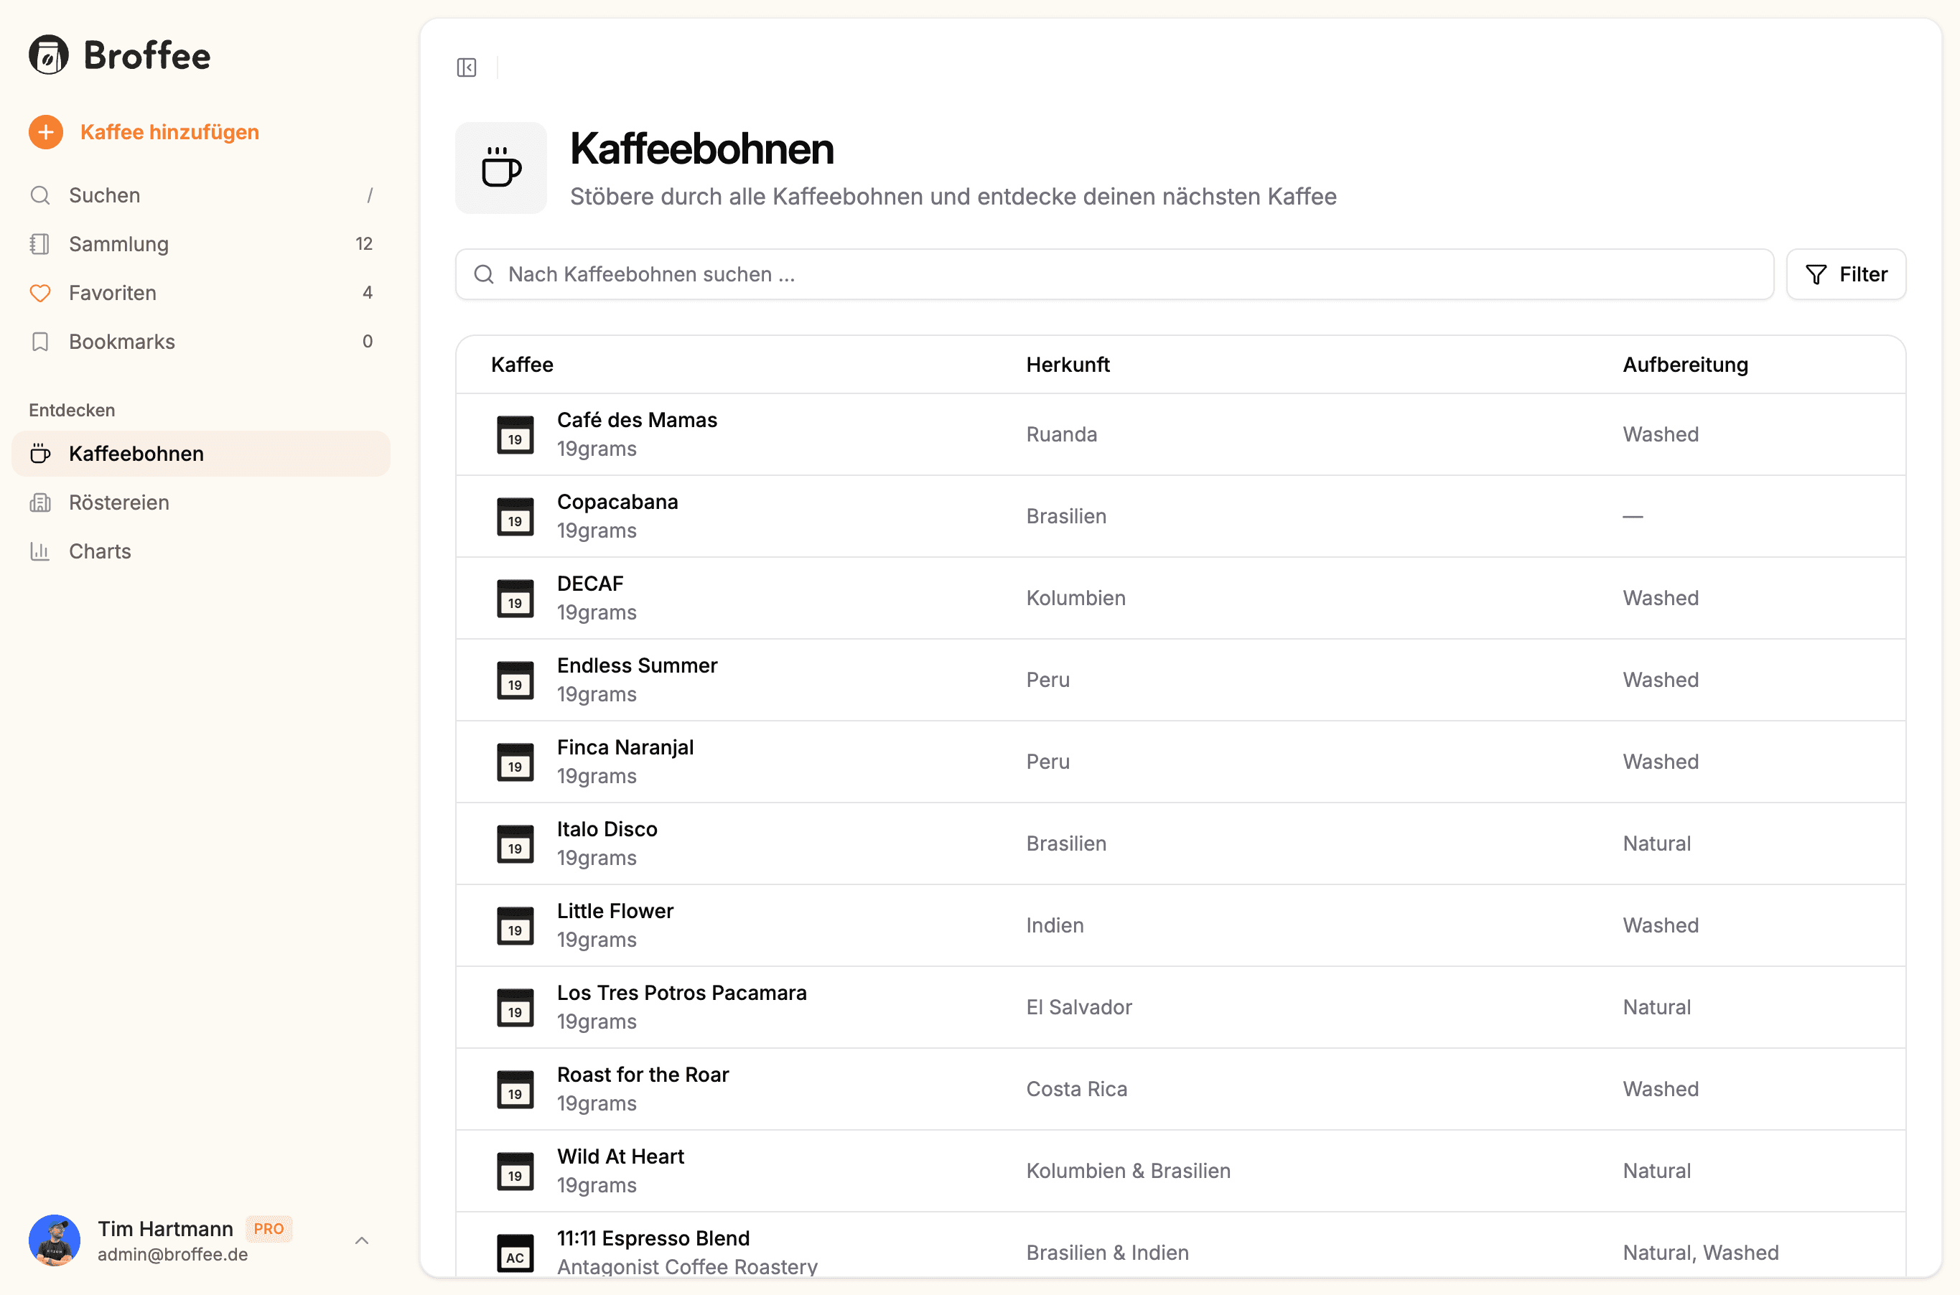Click the 19grams logo beside Italo Disco
The width and height of the screenshot is (1960, 1295).
tap(515, 843)
